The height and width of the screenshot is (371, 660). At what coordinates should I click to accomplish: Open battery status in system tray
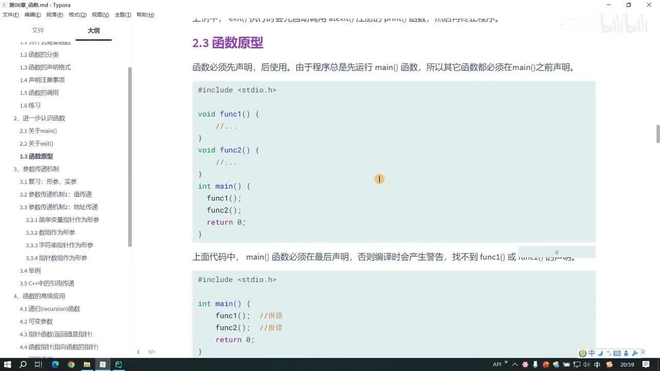[x=566, y=365]
